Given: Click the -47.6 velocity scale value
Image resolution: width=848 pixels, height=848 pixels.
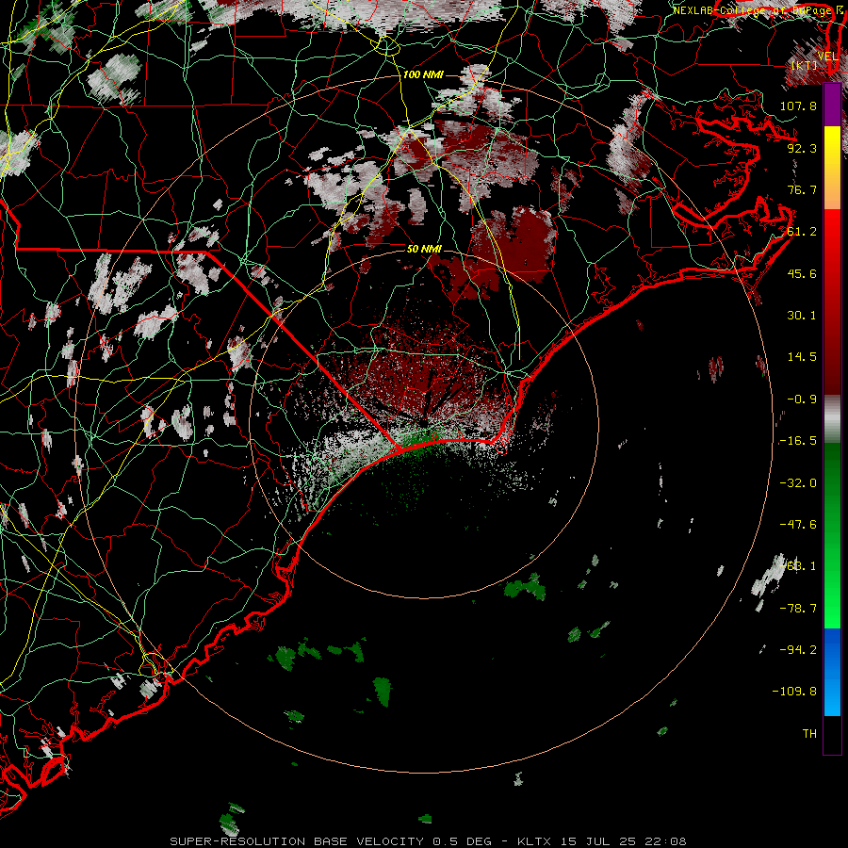Looking at the screenshot, I should coord(798,525).
